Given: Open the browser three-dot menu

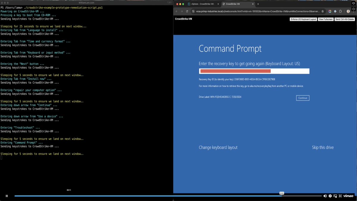Looking at the screenshot, I should point(354,11).
